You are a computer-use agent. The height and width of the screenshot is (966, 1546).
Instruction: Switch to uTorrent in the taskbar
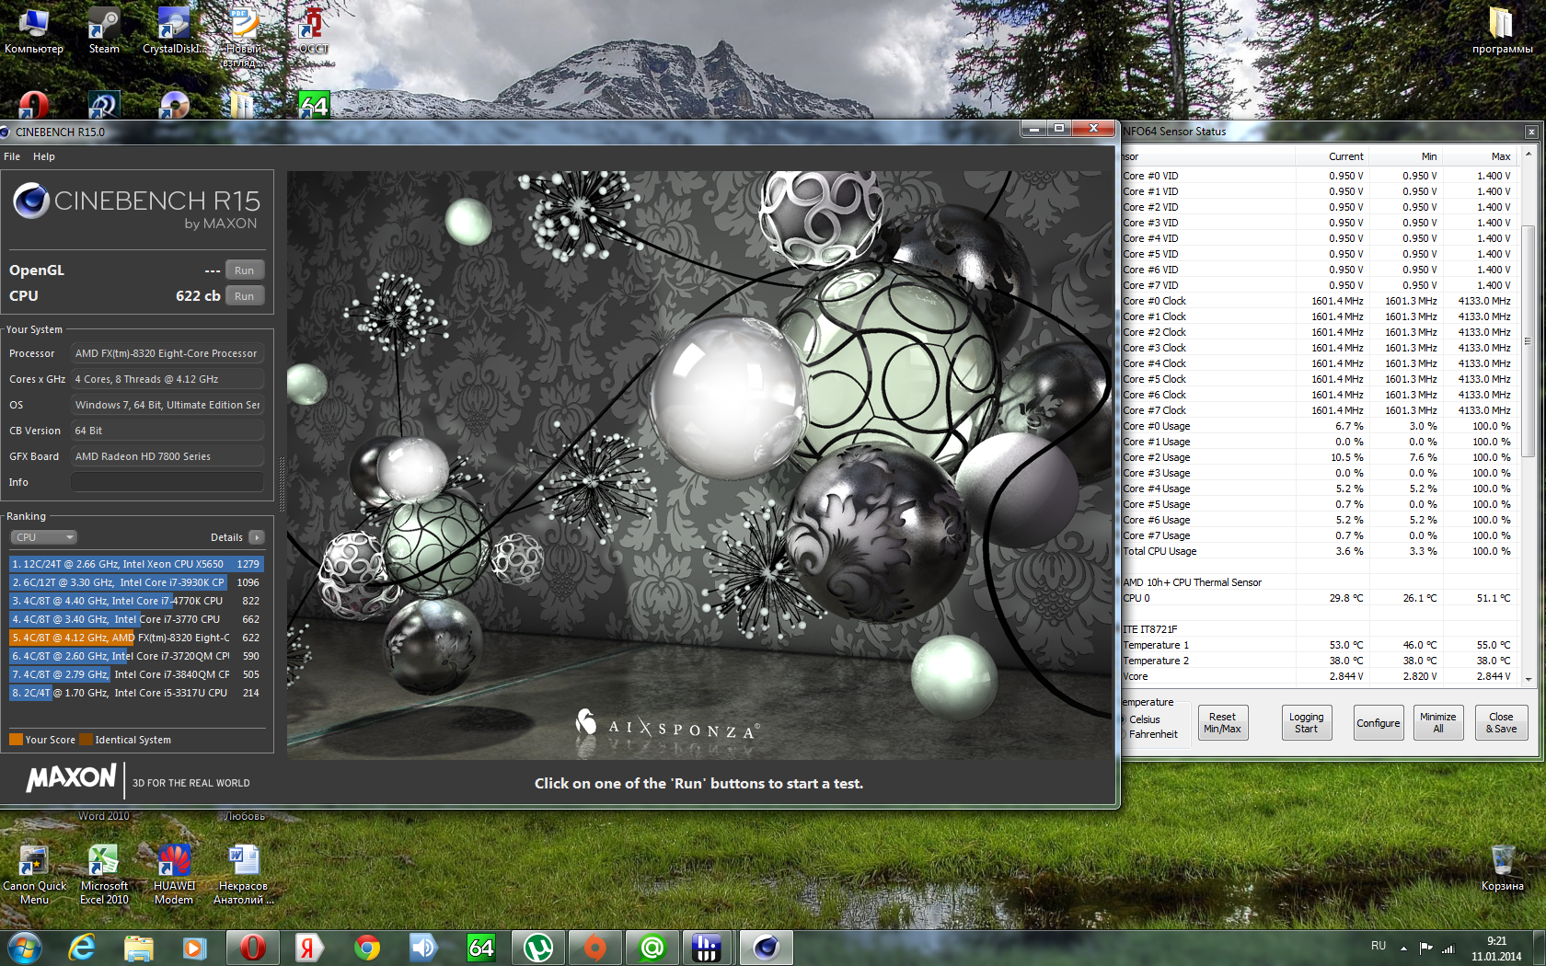538,948
